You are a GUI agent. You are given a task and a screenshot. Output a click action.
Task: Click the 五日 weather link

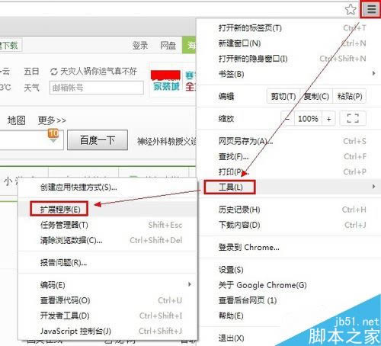pos(31,72)
